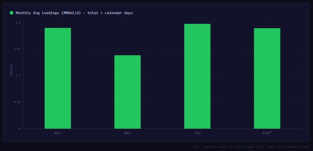Screen dimensions: 313x151
Task: Click the 2.2 y-axis tick label
Action: coord(18,23)
